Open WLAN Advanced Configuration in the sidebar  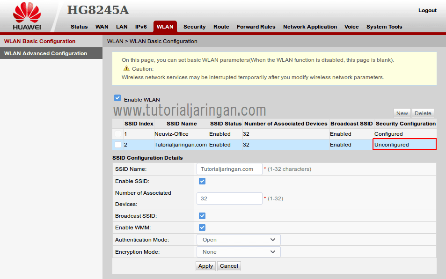click(x=51, y=53)
